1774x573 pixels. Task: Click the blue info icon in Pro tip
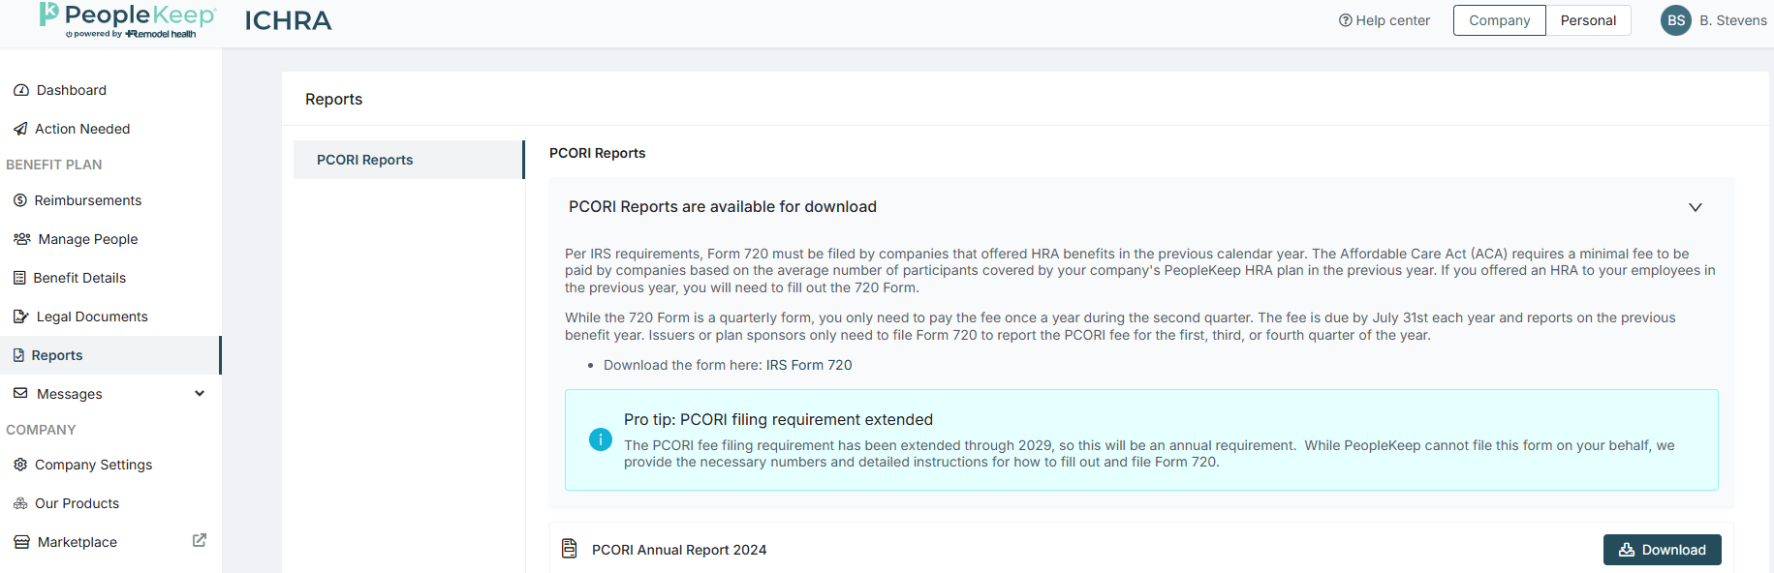(601, 439)
